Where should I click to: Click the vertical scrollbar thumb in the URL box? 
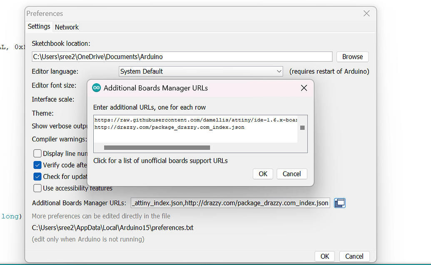(x=302, y=128)
